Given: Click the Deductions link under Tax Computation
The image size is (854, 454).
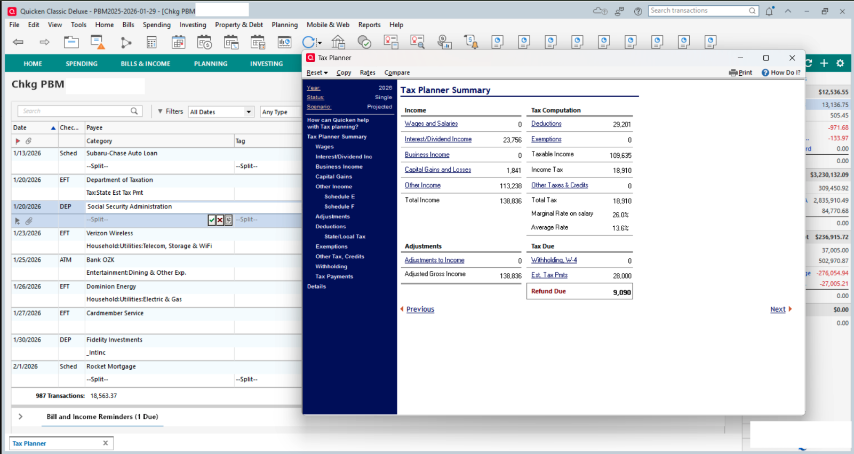Looking at the screenshot, I should [x=546, y=124].
